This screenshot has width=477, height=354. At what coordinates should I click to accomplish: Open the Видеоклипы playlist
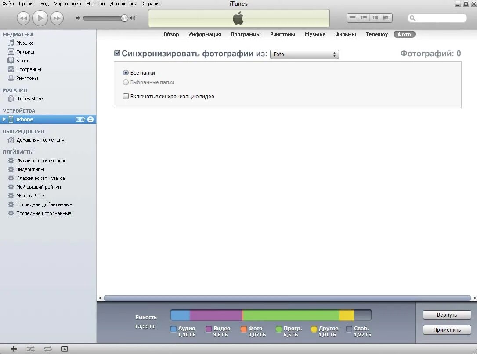click(30, 169)
